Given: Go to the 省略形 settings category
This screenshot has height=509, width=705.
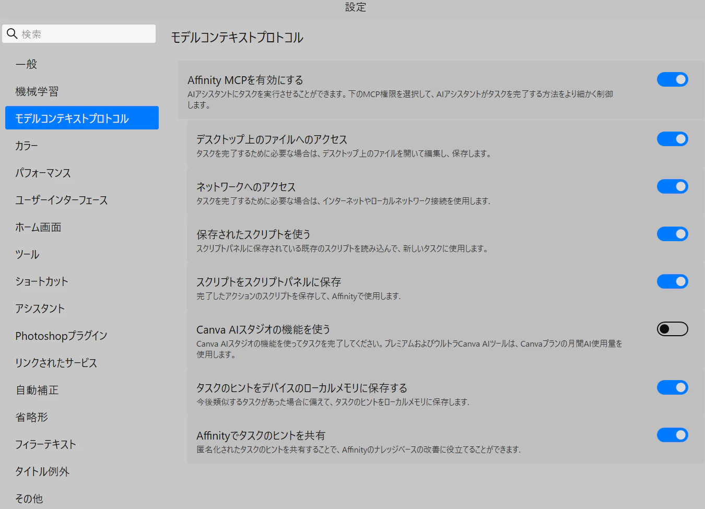Looking at the screenshot, I should pyautogui.click(x=82, y=417).
